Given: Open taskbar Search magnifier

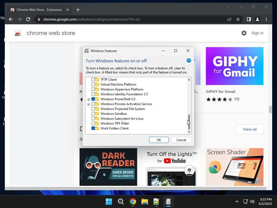Looking at the screenshot, I should [121, 201].
